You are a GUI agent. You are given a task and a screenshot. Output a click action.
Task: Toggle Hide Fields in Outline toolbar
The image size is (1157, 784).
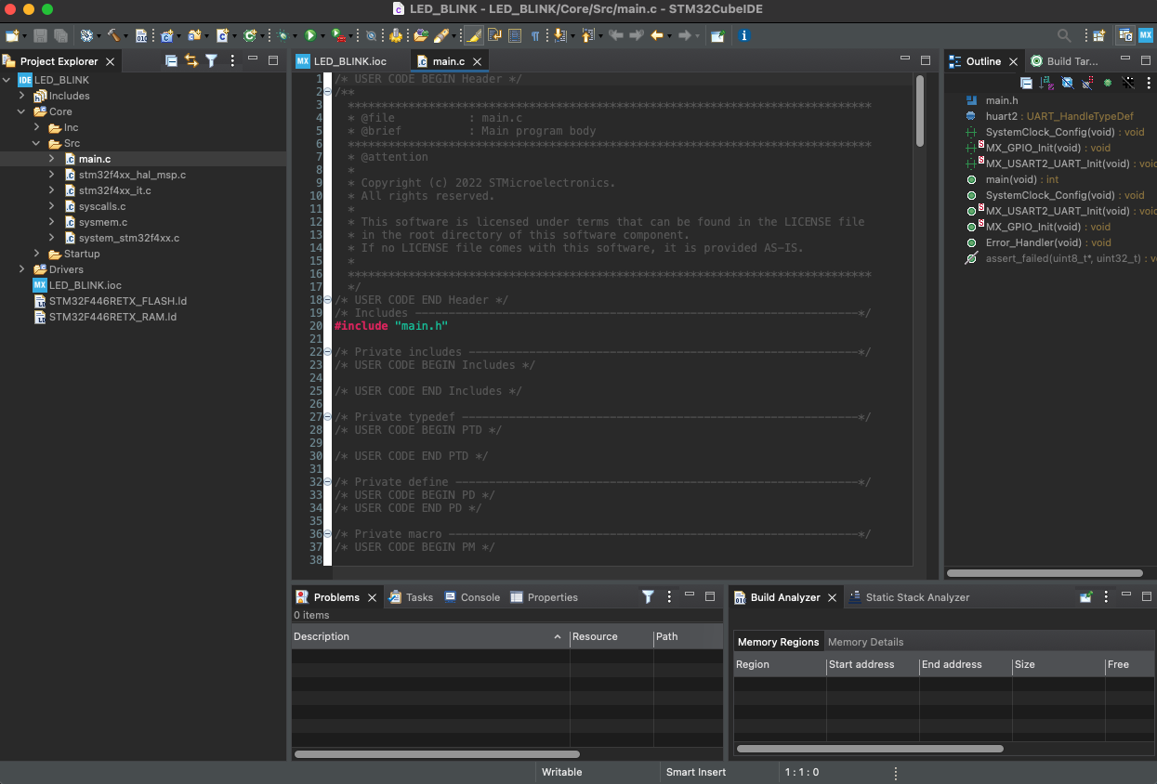point(1067,83)
